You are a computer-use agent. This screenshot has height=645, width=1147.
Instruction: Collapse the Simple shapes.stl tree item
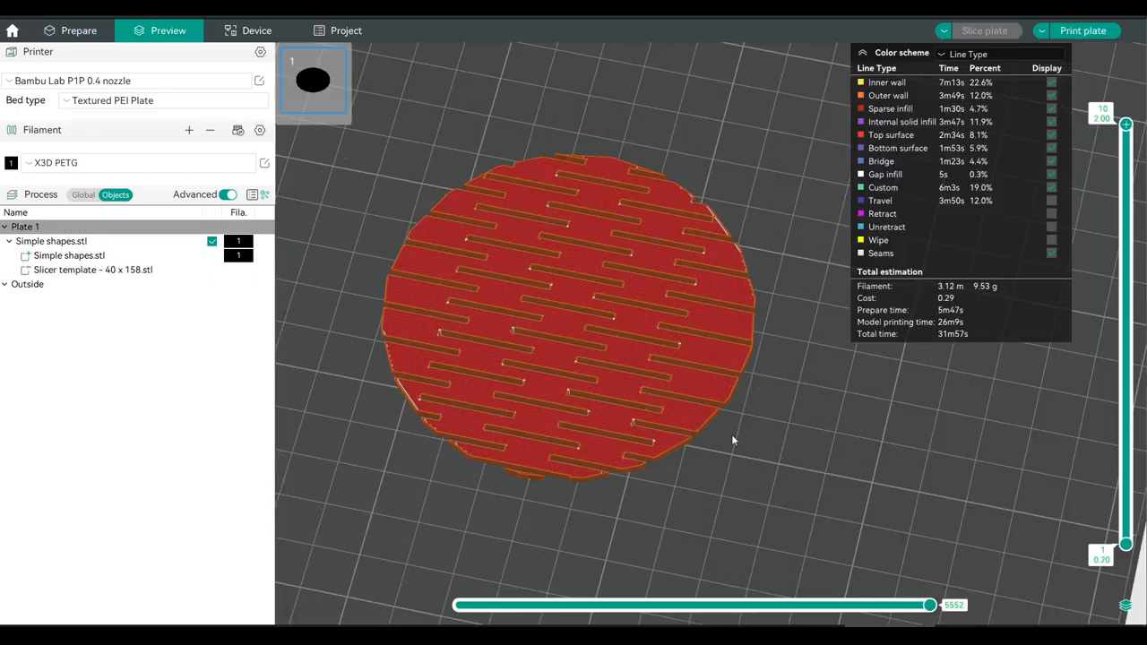point(8,241)
